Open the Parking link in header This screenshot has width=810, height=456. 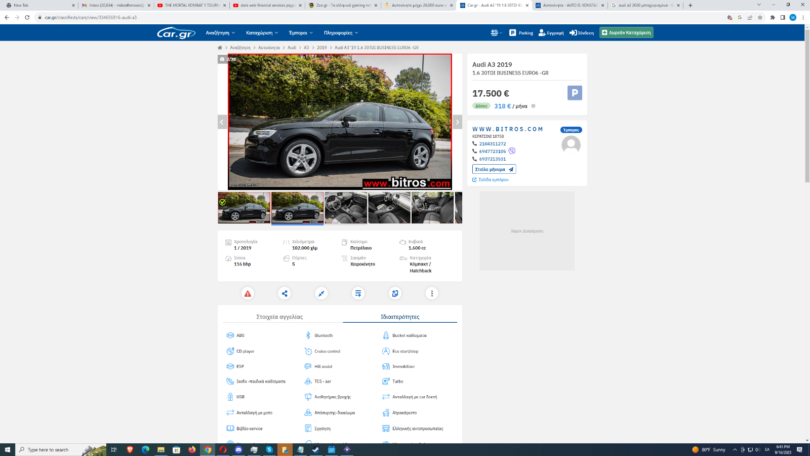point(521,33)
